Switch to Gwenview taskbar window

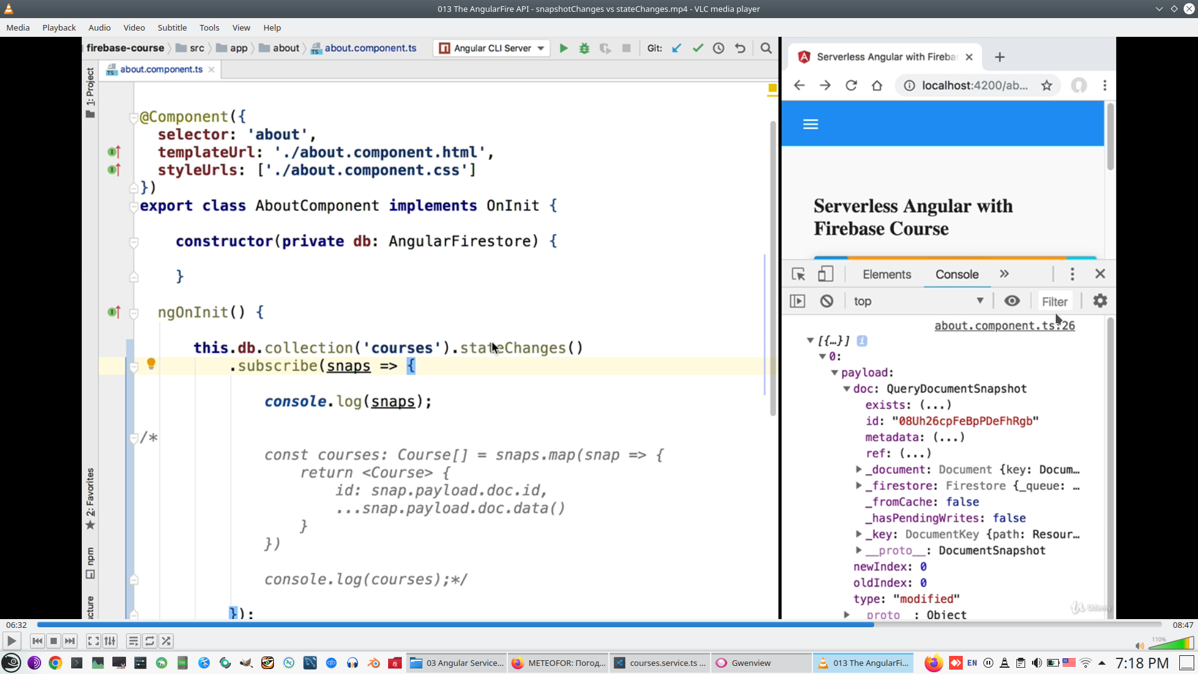751,663
